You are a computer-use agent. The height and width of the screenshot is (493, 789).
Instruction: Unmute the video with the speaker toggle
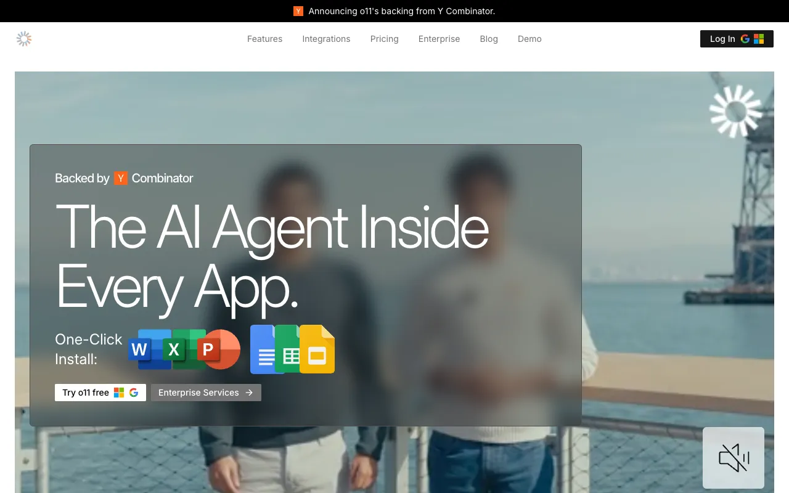734,458
